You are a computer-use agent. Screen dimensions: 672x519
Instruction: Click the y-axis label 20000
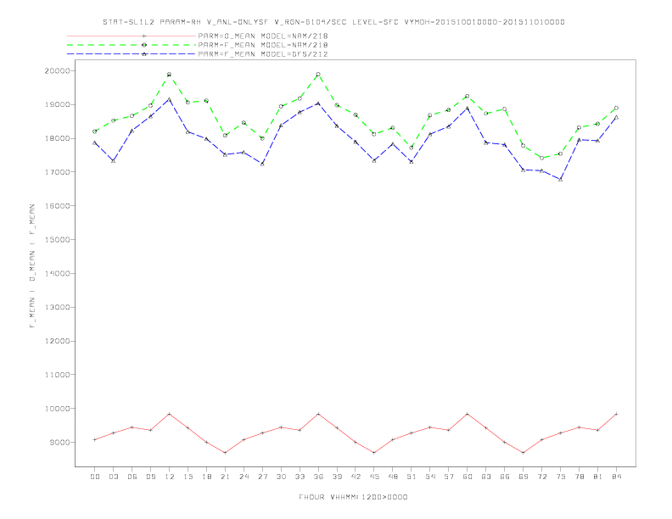click(58, 70)
